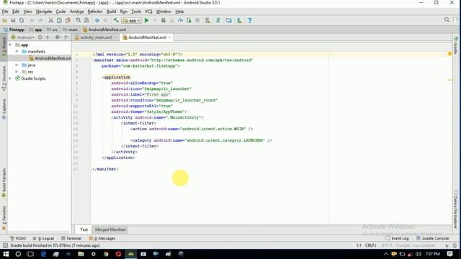461x259 pixels.
Task: Click the Firstapp breadcrumb
Action: [14, 29]
